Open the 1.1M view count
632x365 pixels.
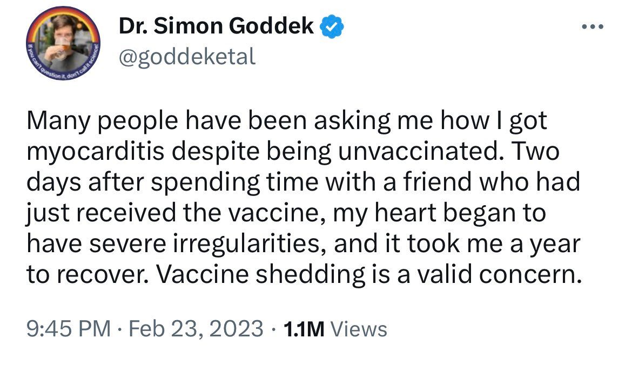(304, 329)
